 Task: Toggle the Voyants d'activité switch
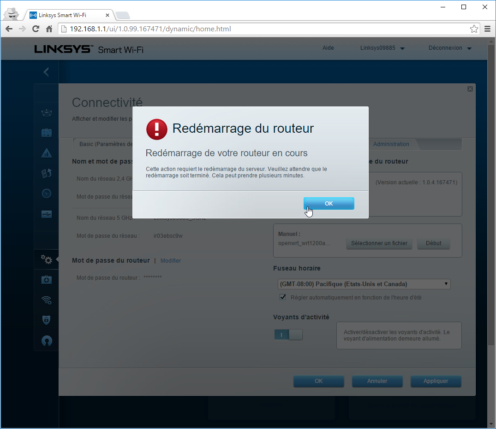coord(288,335)
